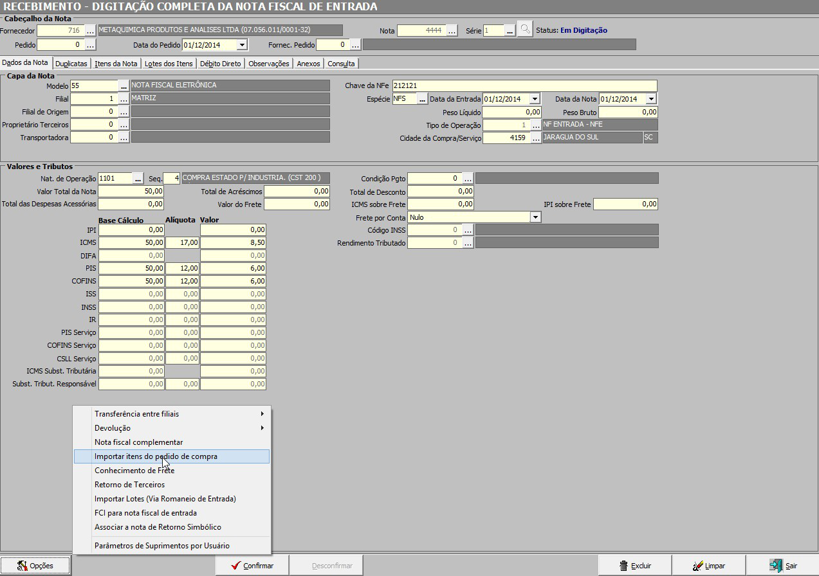Expand the Data do Pedido date dropdown
This screenshot has height=576, width=819.
click(x=242, y=45)
